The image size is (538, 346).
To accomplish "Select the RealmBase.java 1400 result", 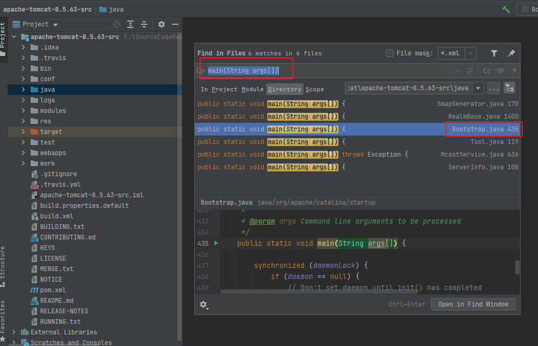I will (357, 117).
